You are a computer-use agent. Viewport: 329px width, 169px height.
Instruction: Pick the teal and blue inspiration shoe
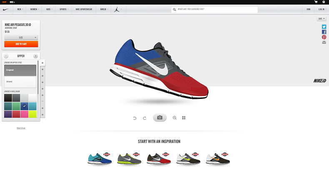click(x=100, y=159)
